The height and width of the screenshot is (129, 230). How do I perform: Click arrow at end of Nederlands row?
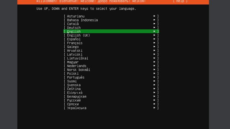pos(154,66)
